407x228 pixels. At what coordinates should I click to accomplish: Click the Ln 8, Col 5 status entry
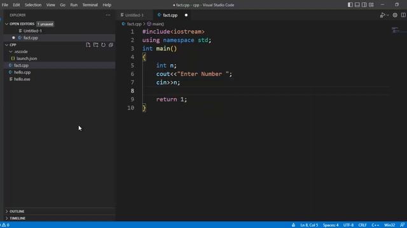[x=309, y=225]
